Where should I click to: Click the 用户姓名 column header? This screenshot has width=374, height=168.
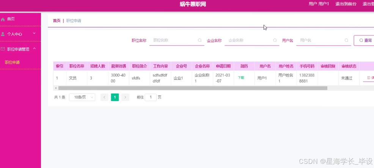286,66
